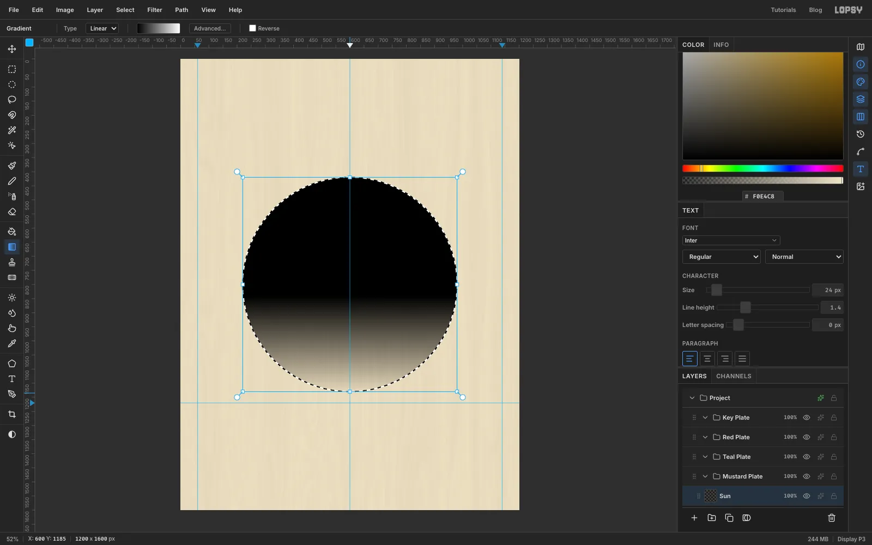Open the Filter menu
This screenshot has height=545, width=872.
[155, 10]
